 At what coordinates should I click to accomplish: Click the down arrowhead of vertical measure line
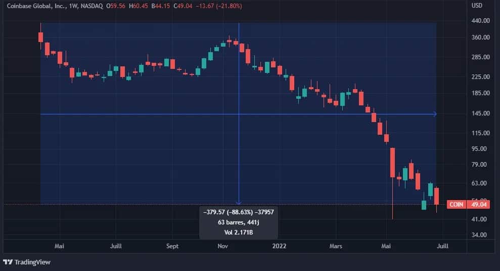click(x=239, y=203)
